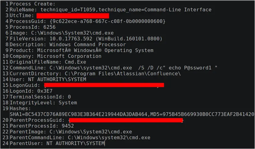255x149 pixels.
Task: Click end of ParentUser line 24
Action: (x=105, y=143)
